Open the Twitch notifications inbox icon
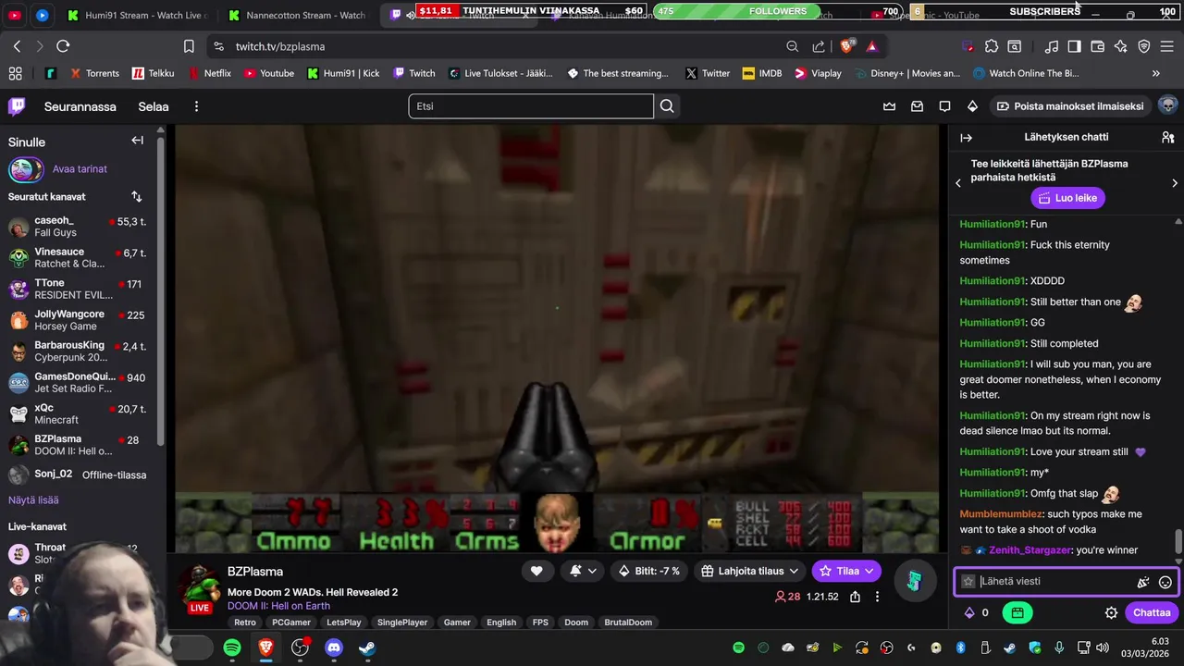Screen dimensions: 1184x666 pos(917,106)
